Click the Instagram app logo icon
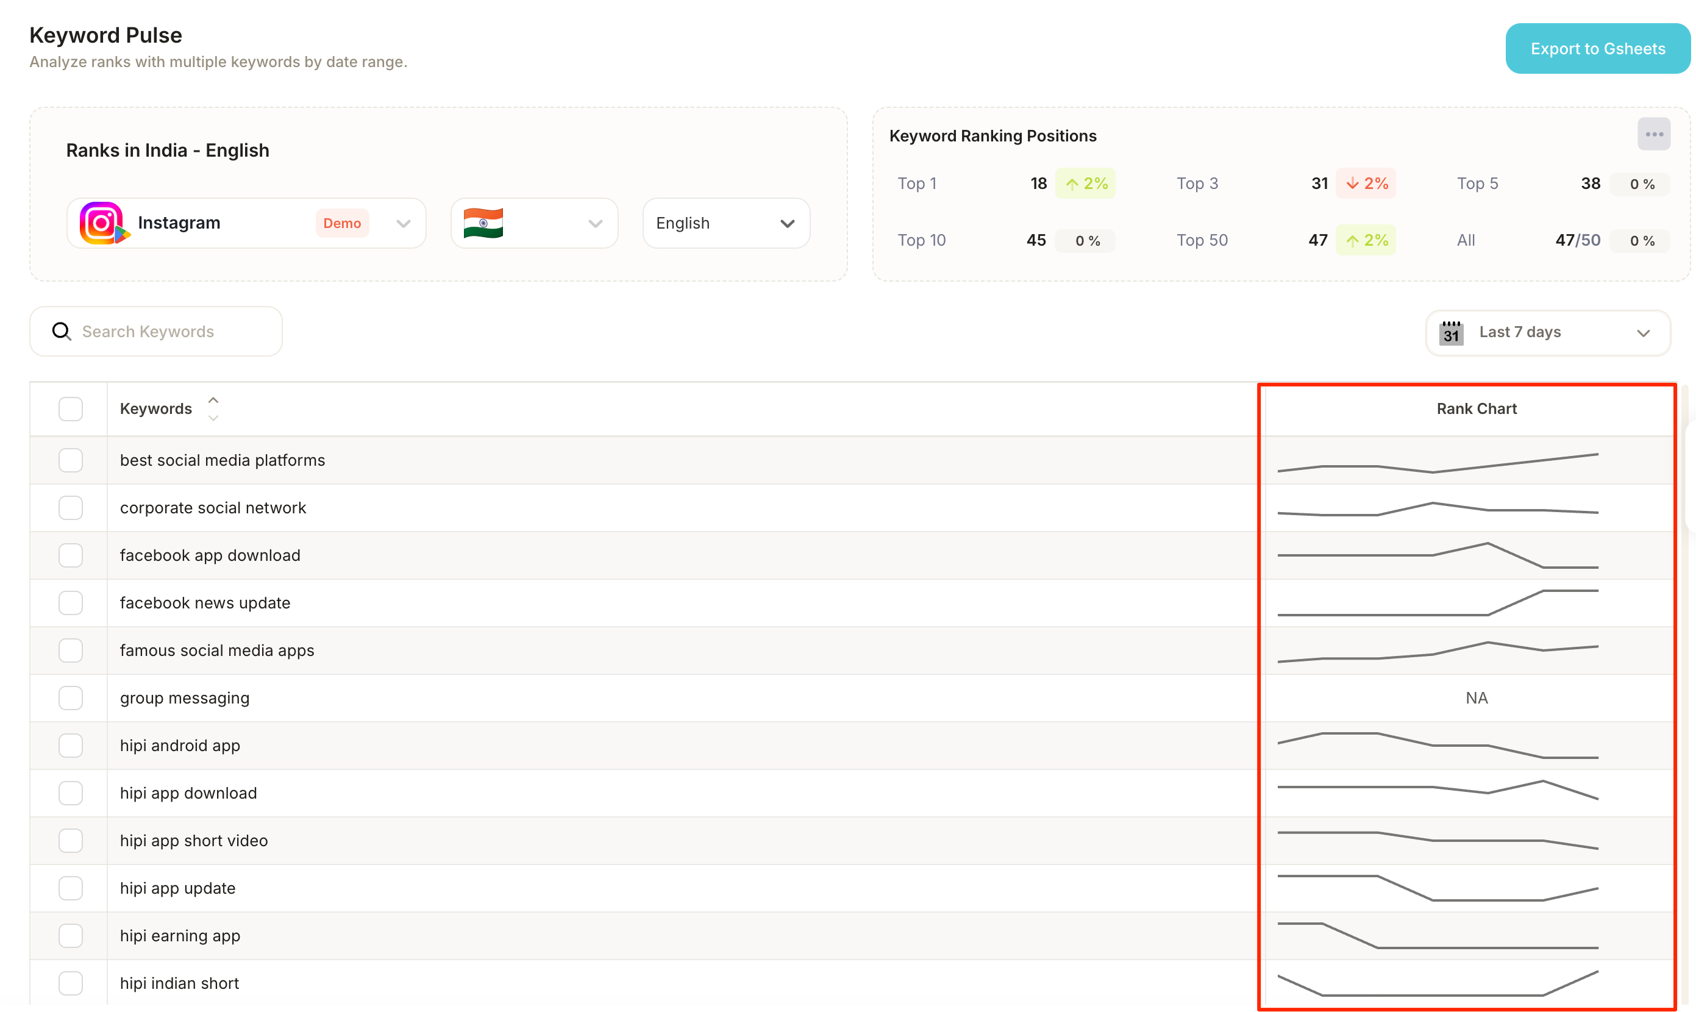This screenshot has width=1696, height=1012. pos(102,223)
